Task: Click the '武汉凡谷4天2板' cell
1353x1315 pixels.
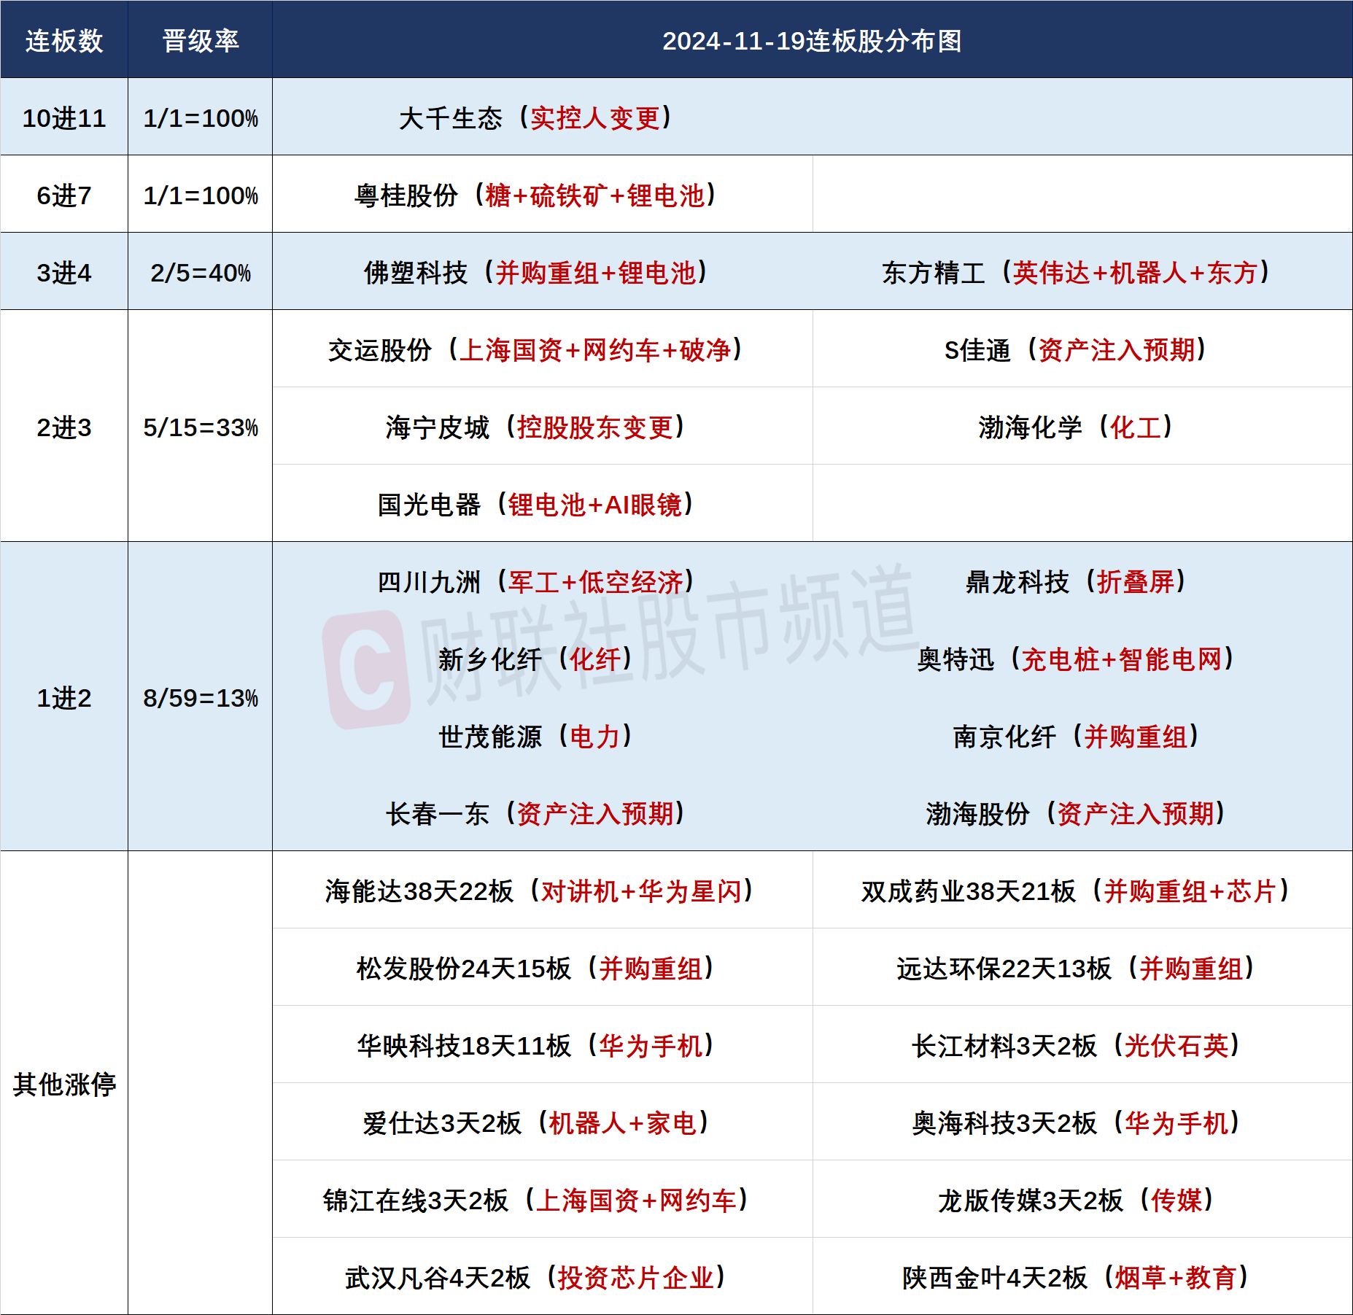Action: point(542,1278)
